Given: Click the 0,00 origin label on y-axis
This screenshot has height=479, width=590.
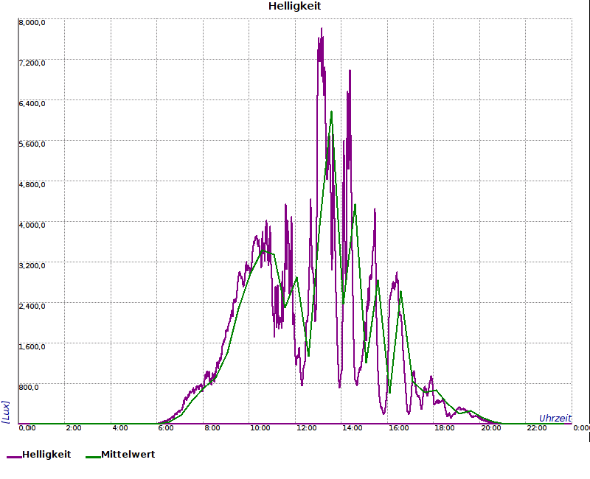Looking at the screenshot, I should pos(27,428).
